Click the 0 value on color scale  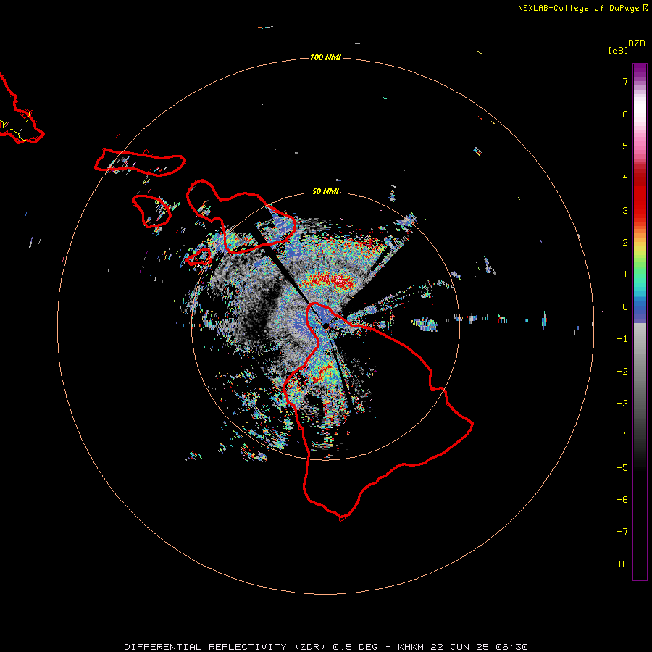point(625,307)
